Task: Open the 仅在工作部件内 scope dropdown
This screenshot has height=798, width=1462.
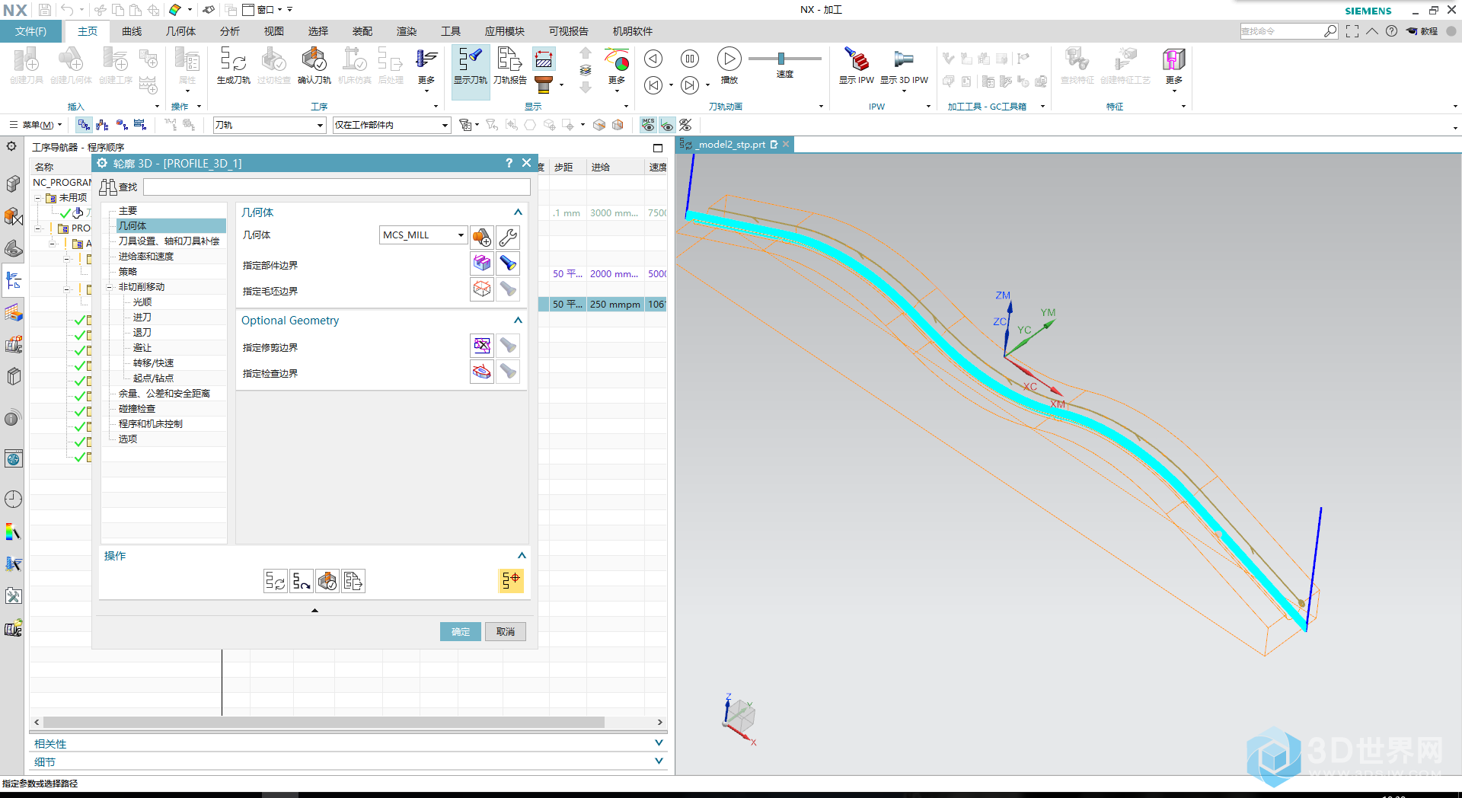Action: [392, 125]
